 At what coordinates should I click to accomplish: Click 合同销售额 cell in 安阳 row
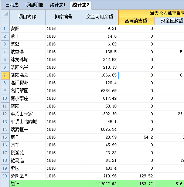point(136,29)
